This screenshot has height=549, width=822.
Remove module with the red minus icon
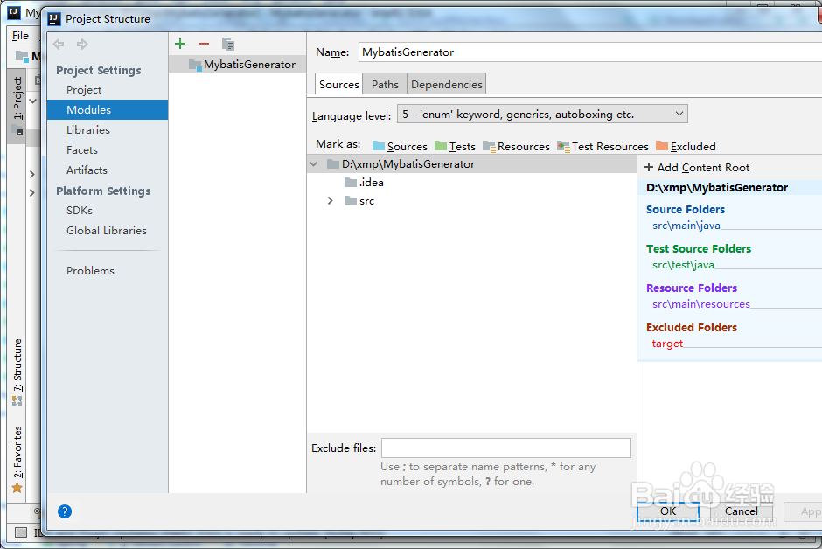204,44
